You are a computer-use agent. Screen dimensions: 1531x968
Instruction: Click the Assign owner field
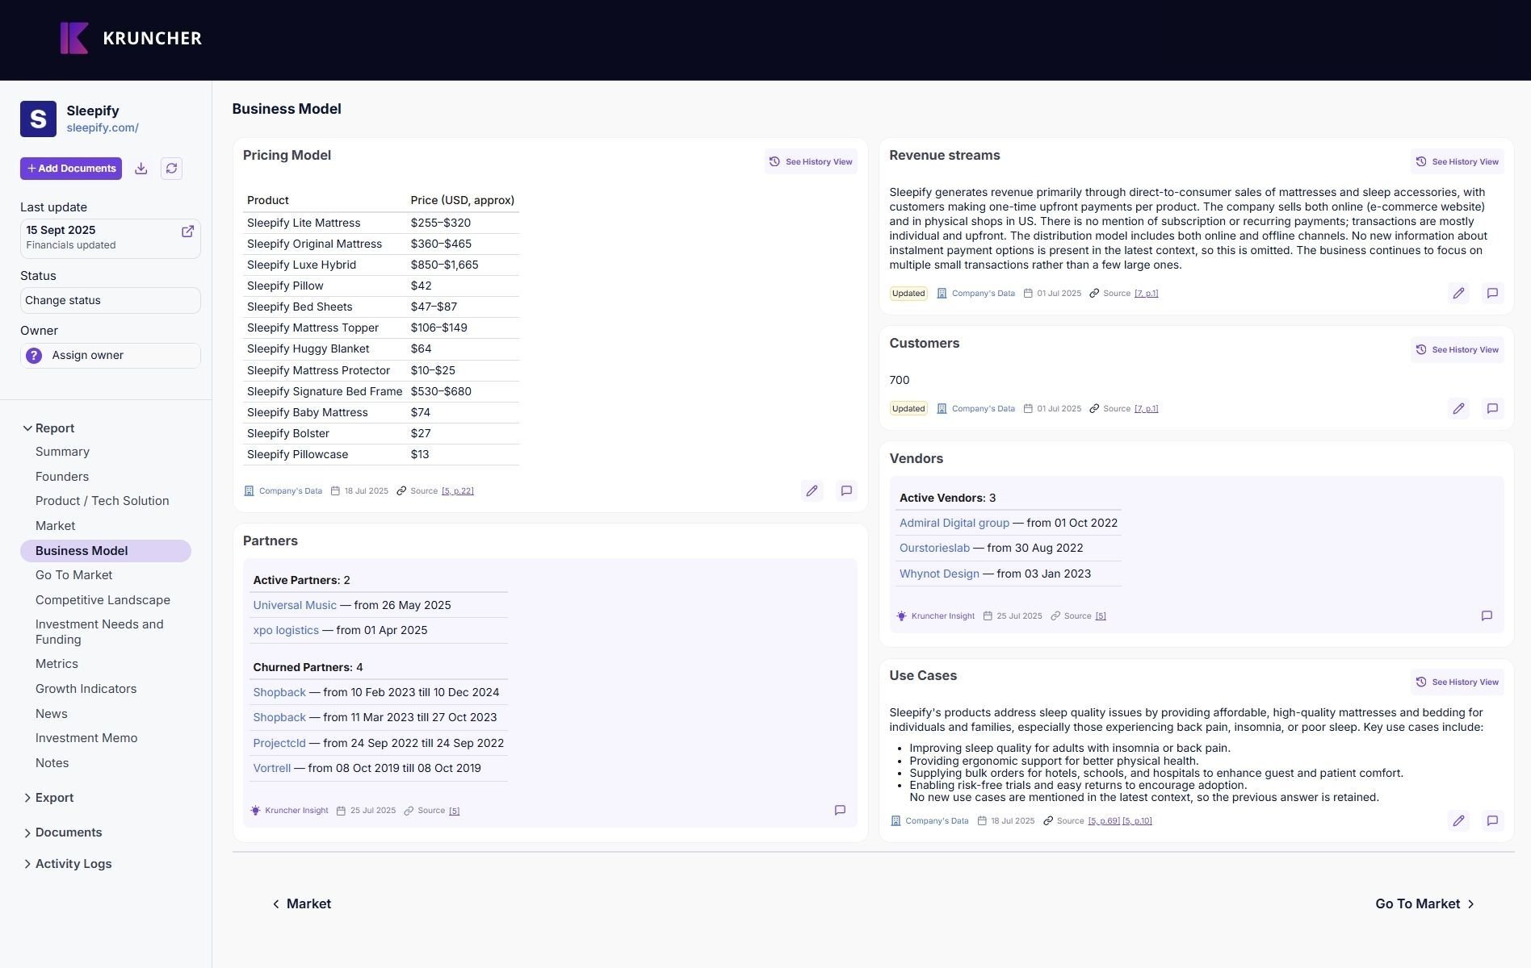click(110, 356)
